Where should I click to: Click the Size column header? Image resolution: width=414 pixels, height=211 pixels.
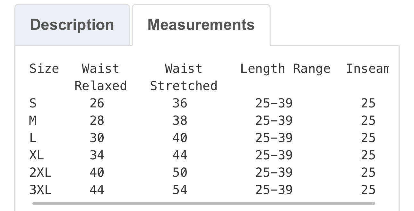pos(44,69)
